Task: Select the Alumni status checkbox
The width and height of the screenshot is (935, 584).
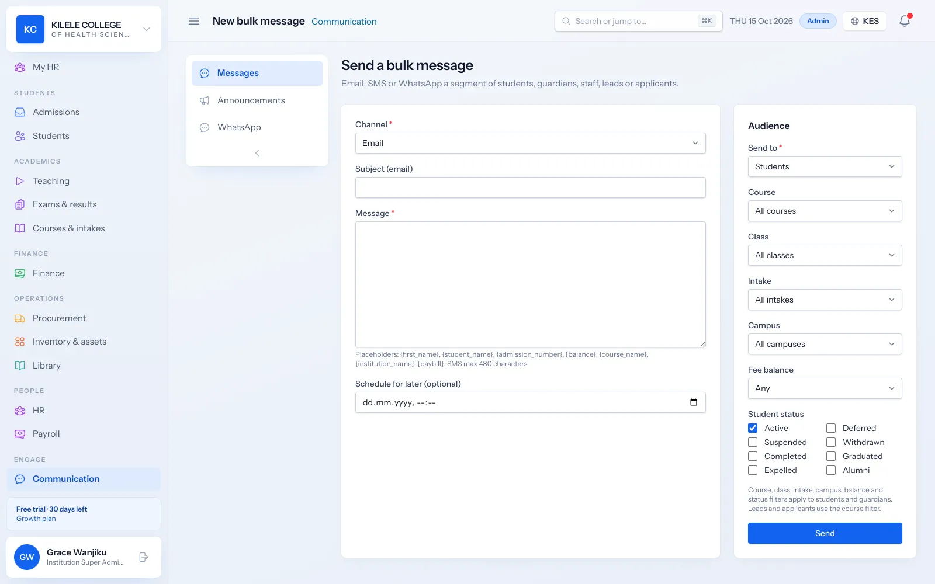Action: coord(831,470)
